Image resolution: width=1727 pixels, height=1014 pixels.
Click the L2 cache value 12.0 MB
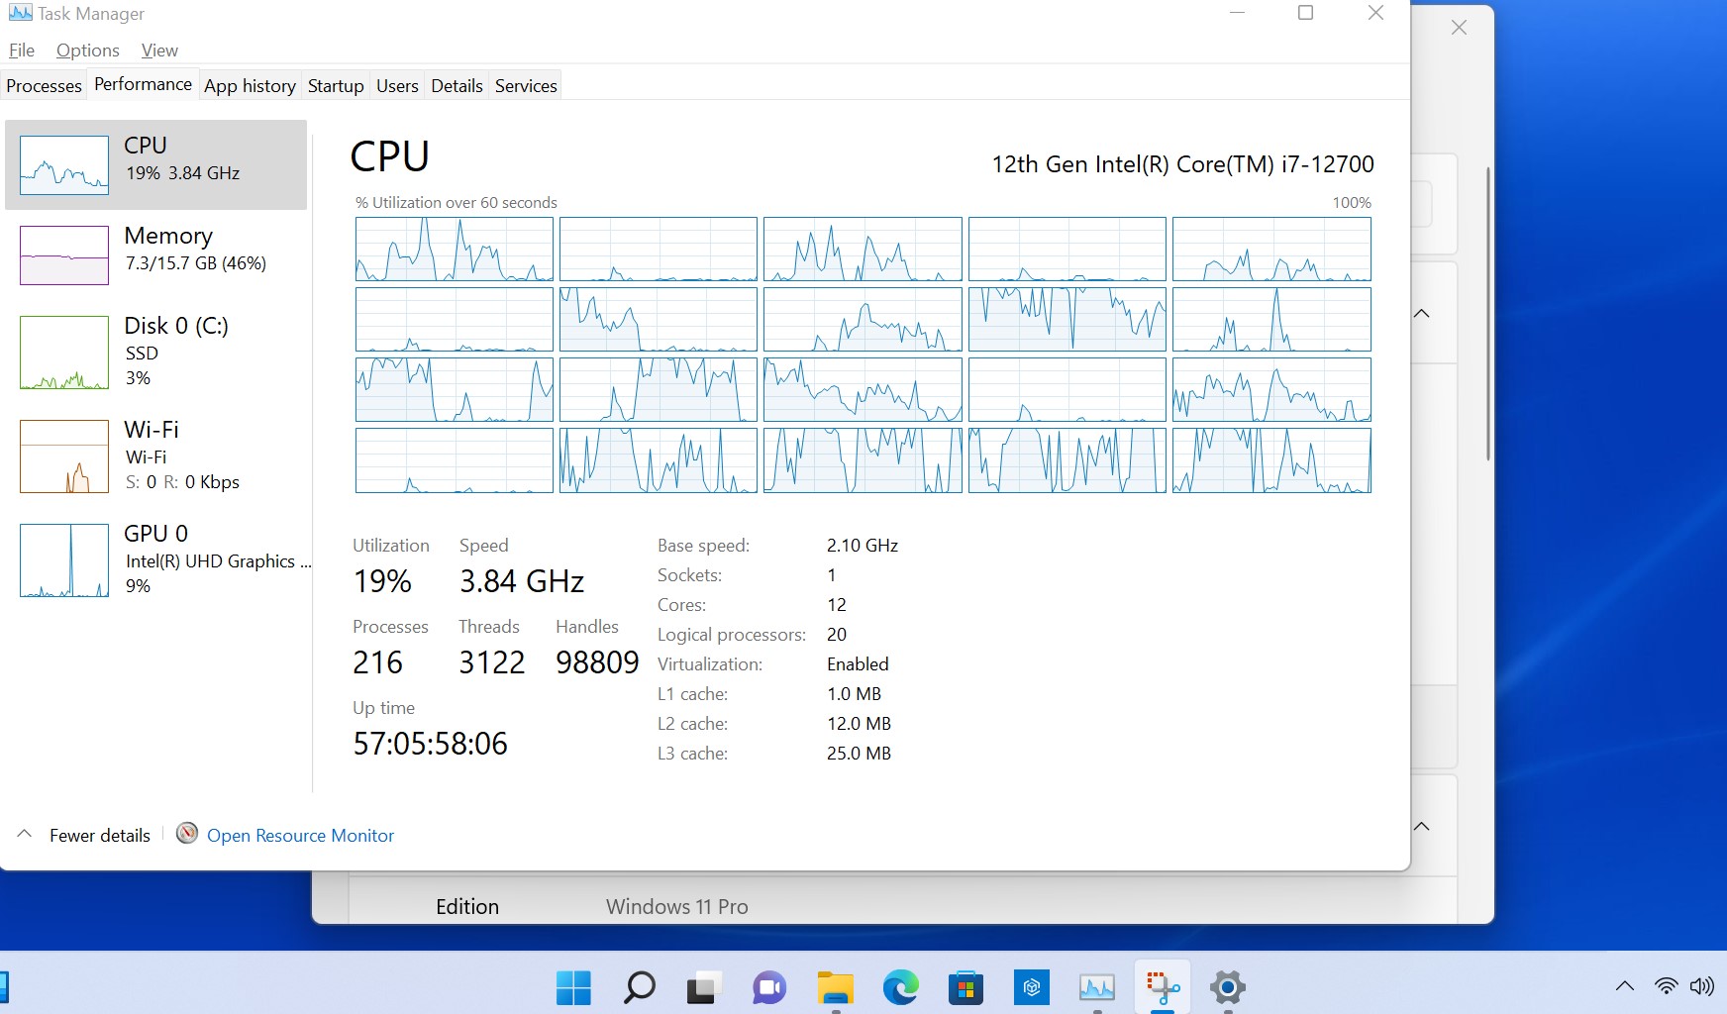tap(859, 724)
